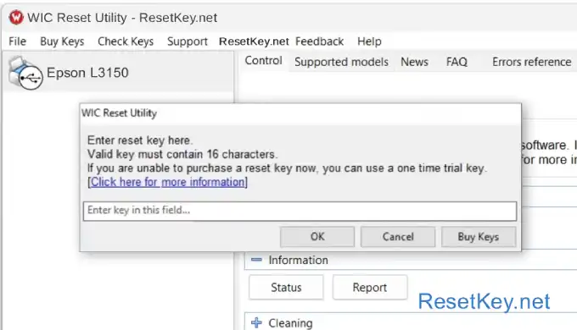The image size is (577, 330).
Task: Focus the Enter key in this field box
Action: (x=300, y=211)
